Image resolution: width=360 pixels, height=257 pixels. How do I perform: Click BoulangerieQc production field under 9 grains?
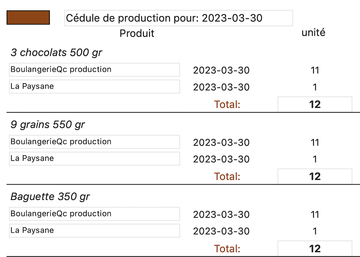(94, 142)
